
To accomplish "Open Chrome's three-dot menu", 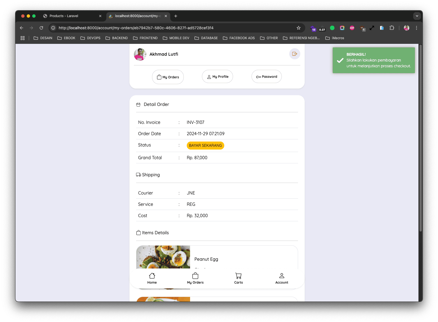I will 416,28.
